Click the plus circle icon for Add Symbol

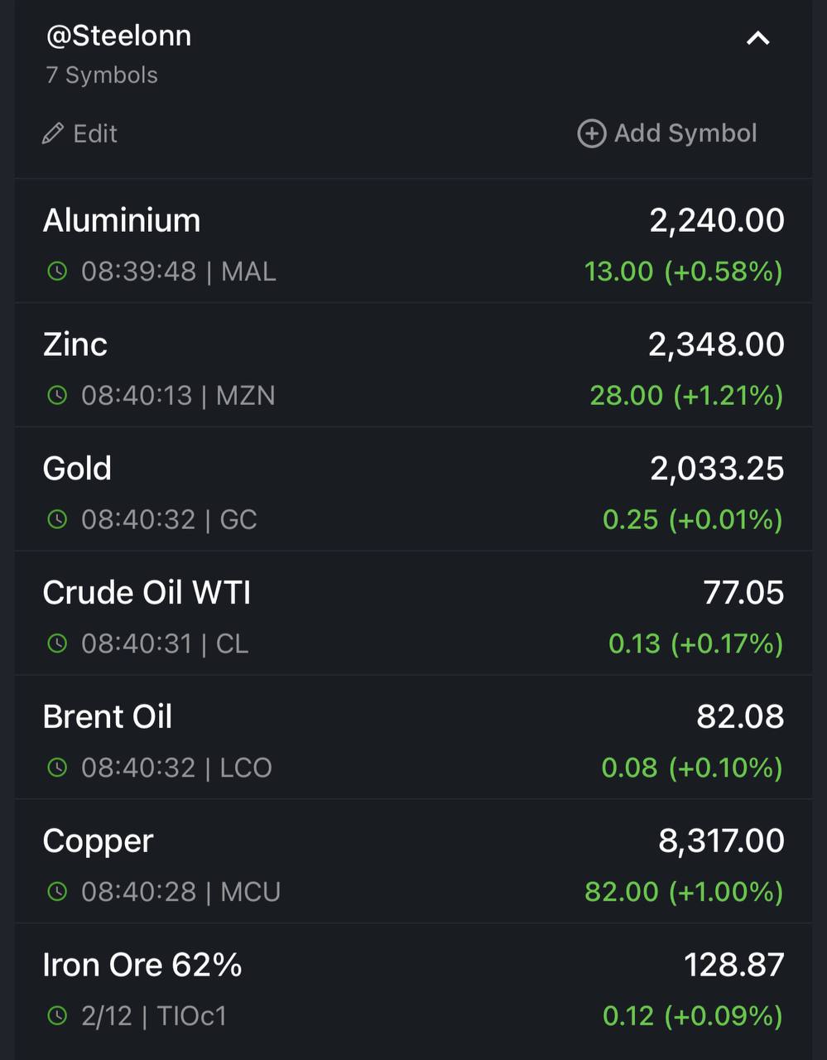tap(591, 133)
